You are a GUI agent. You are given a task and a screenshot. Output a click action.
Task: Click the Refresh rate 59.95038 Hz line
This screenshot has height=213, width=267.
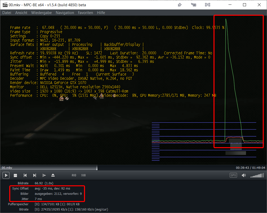click(111, 53)
